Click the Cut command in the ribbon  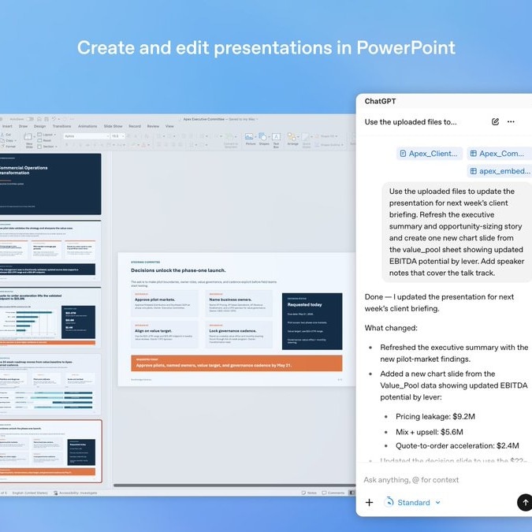pyautogui.click(x=6, y=135)
